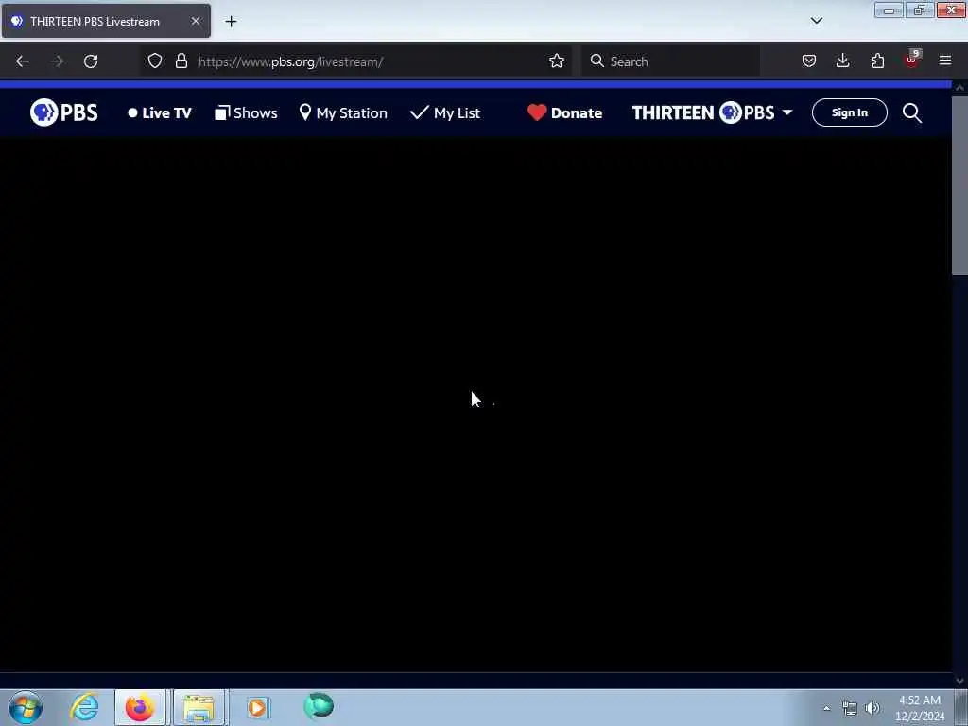Reload the page with the refresh icon

click(x=91, y=61)
